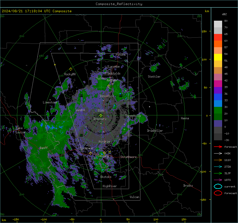Click the Airdrie label
This screenshot has height=223, width=238.
[x=104, y=142]
